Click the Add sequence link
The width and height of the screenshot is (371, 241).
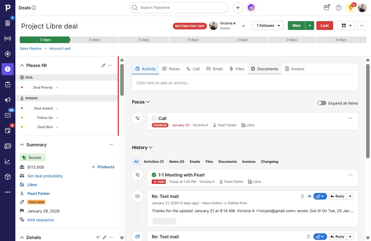41,220
